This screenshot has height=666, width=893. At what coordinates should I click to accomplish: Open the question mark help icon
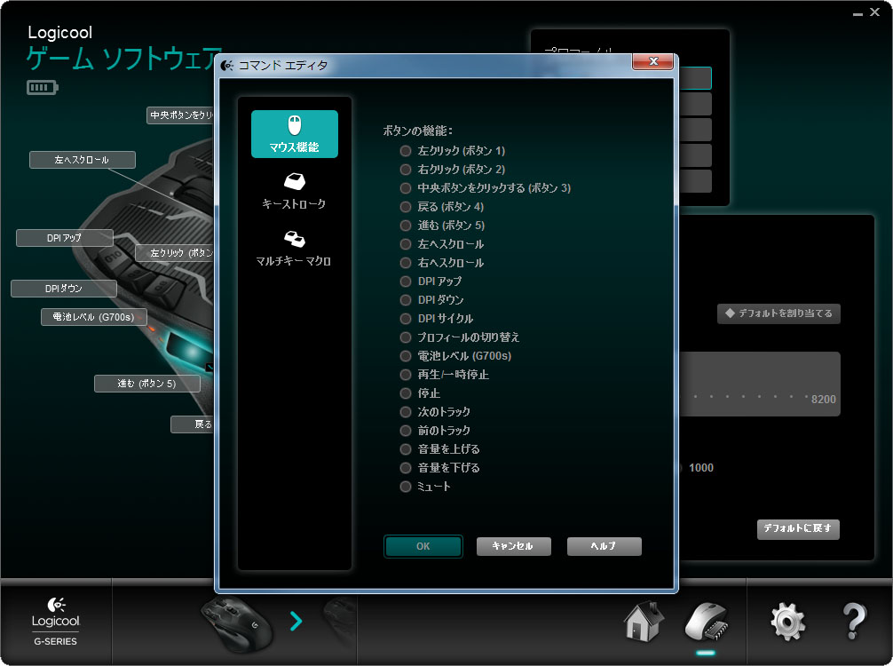[854, 621]
